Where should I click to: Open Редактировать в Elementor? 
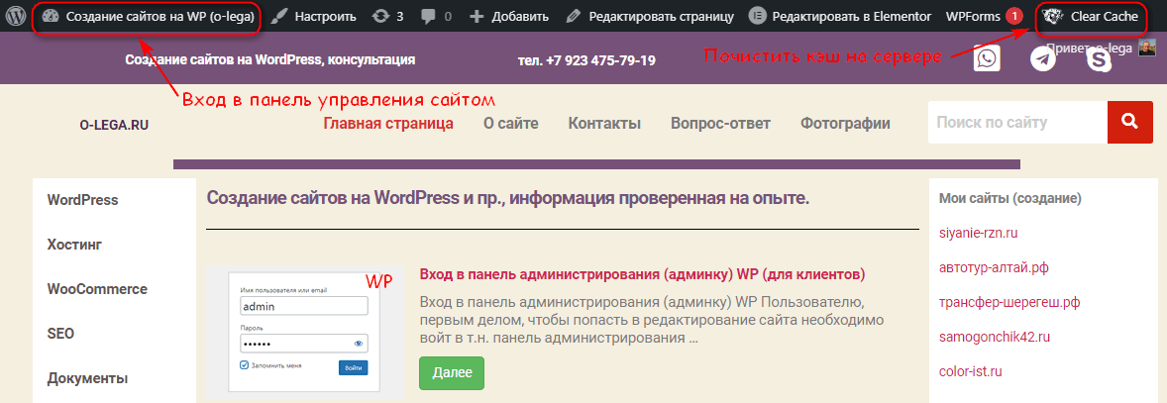coord(840,16)
